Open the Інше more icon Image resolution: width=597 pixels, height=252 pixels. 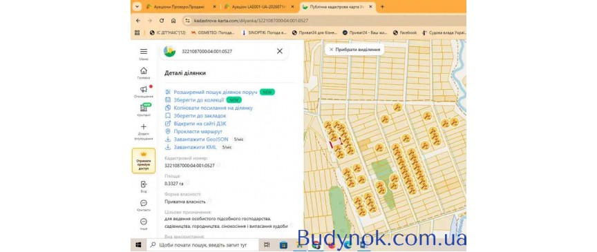coord(144,222)
